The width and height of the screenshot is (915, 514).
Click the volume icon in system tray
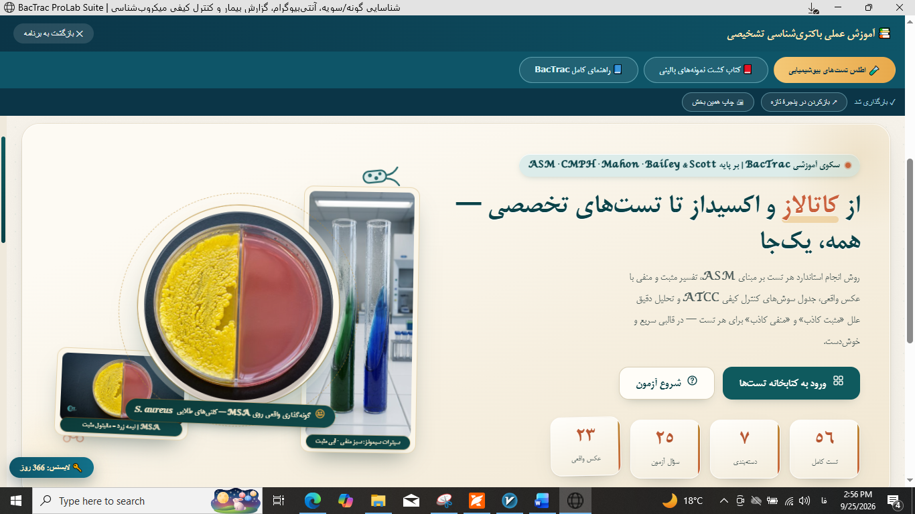coord(804,501)
